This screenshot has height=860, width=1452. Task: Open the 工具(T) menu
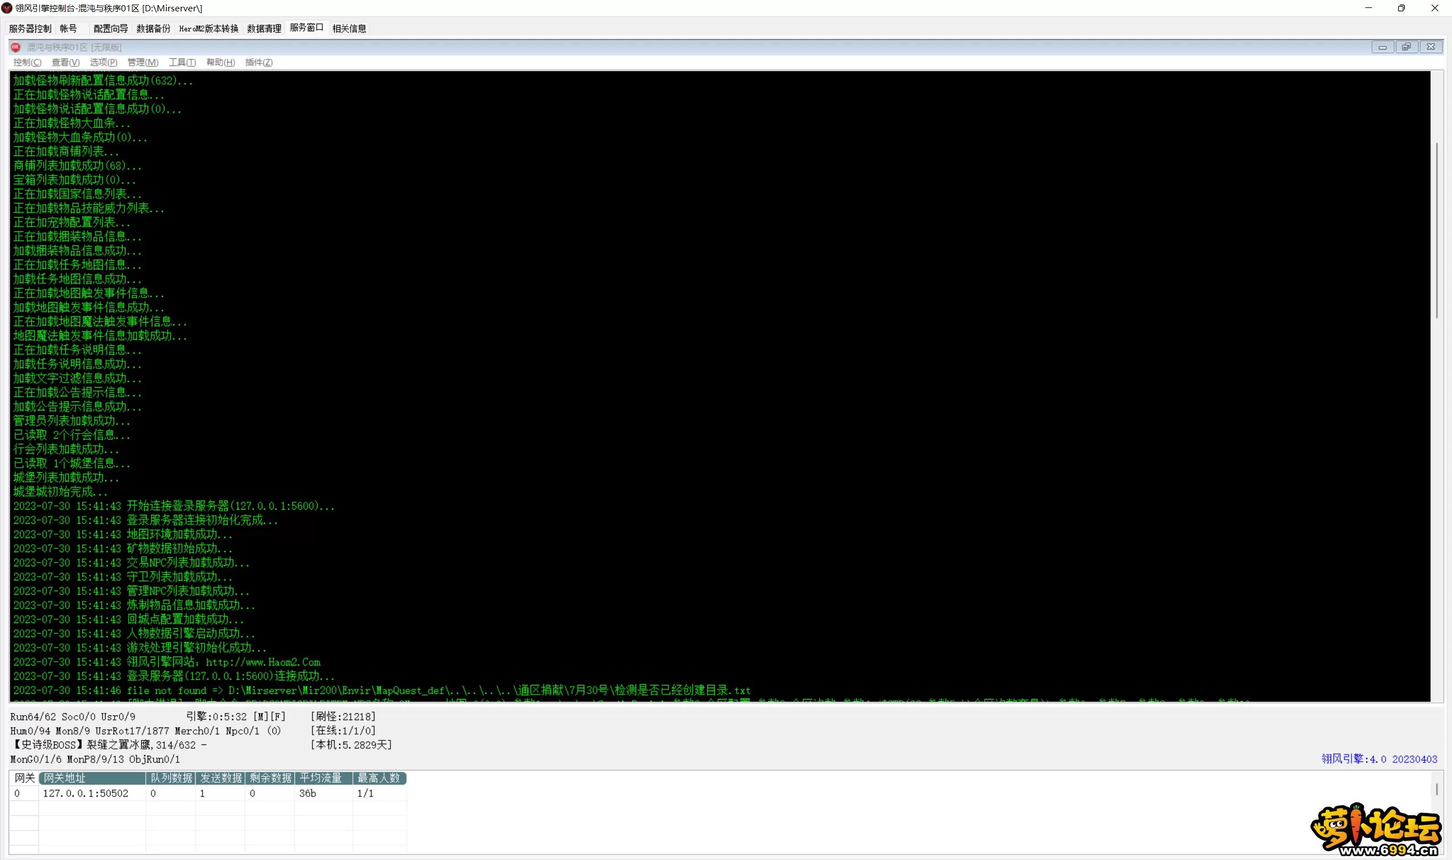(x=182, y=62)
